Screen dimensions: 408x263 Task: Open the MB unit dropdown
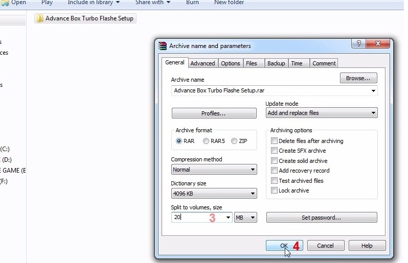[245, 218]
